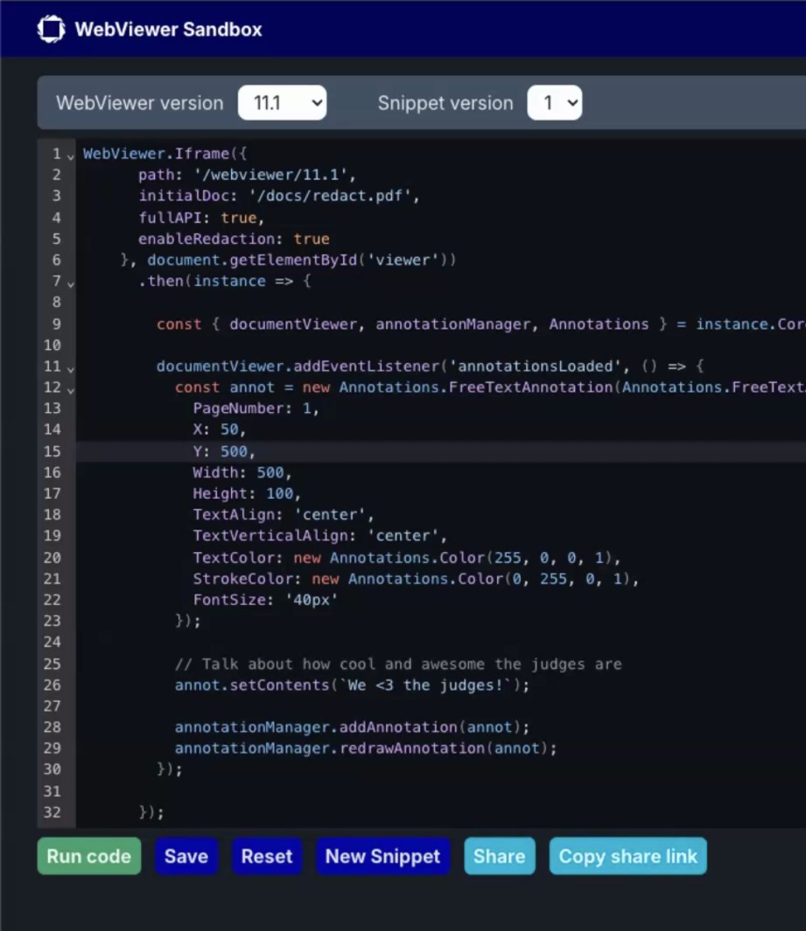The width and height of the screenshot is (806, 931).
Task: Click the addEventListener 'annotationsLoaded' line
Action: pos(430,366)
